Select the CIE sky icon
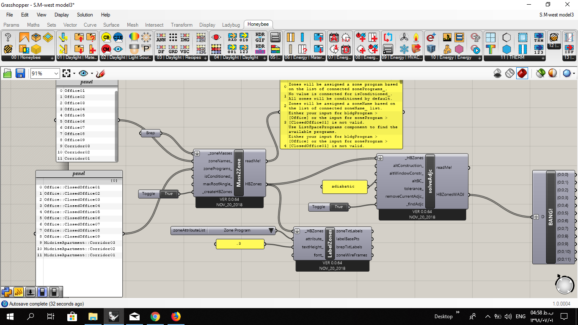Viewport: 578px width, 325px height. [x=118, y=37]
